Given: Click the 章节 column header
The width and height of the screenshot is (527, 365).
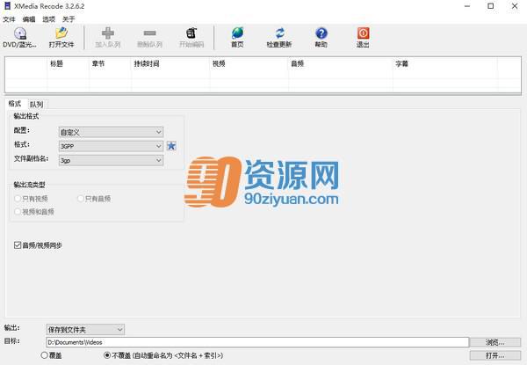Looking at the screenshot, I should [x=111, y=63].
